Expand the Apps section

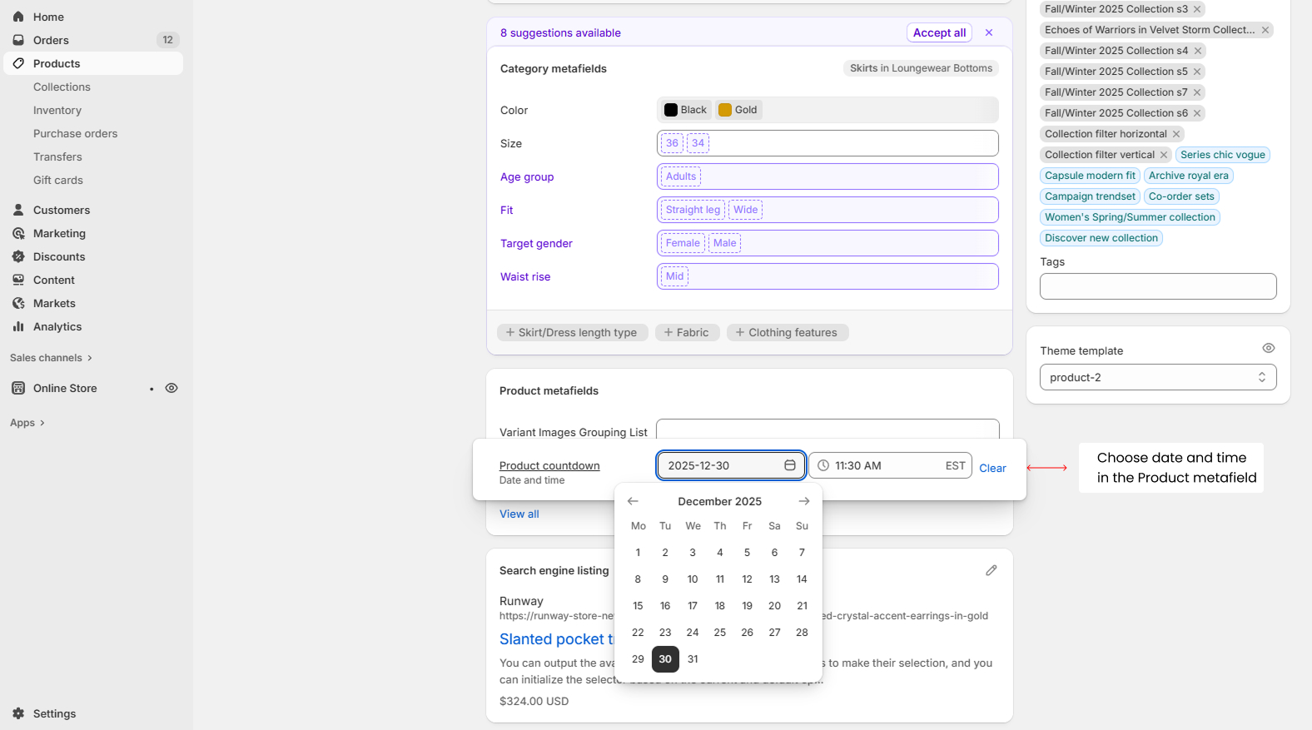click(27, 423)
